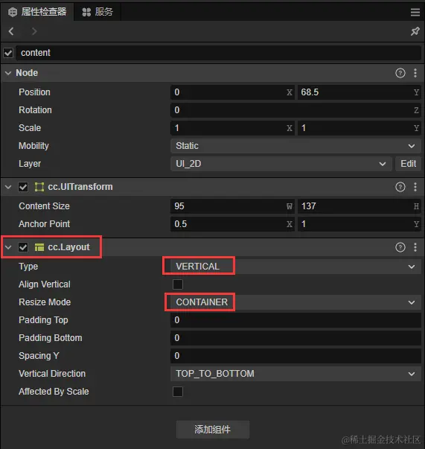Open help for cc.UITransform component
The image size is (425, 449).
click(x=400, y=187)
